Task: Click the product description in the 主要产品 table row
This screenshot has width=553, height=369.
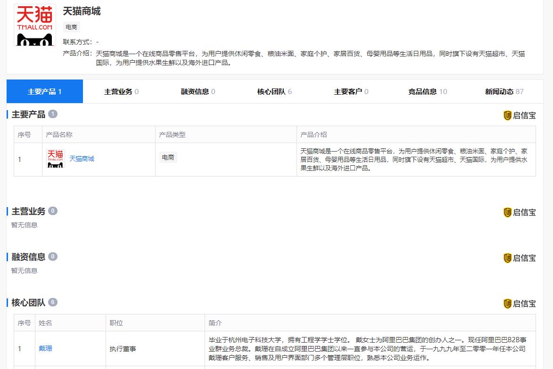Action: tap(414, 160)
